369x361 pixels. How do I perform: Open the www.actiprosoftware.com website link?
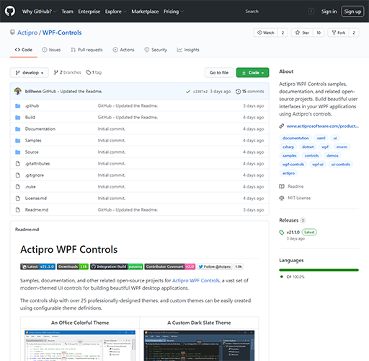(323, 126)
